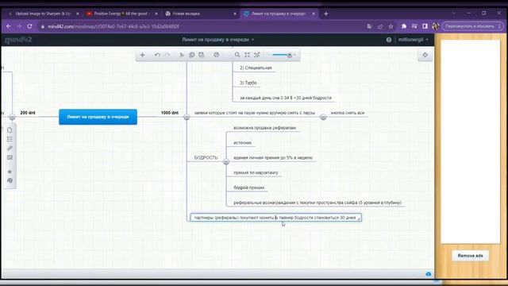Select the БОДРОСТЬ node

pyautogui.click(x=206, y=157)
